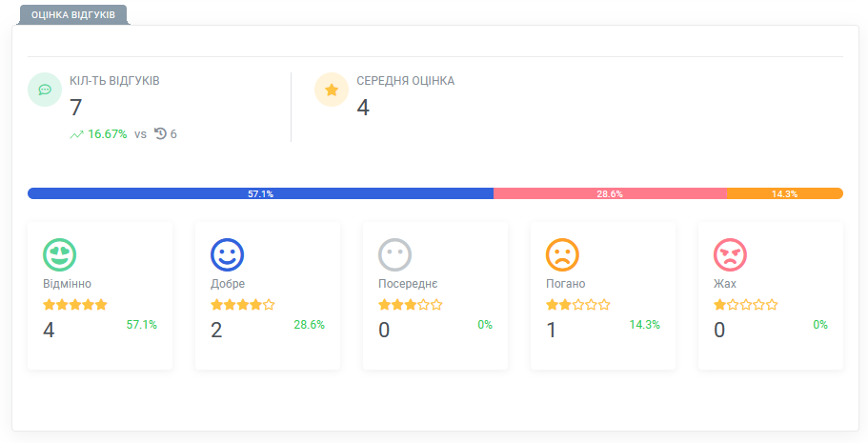Click the four-star rating under Добре
868x443 pixels.
pyautogui.click(x=243, y=305)
